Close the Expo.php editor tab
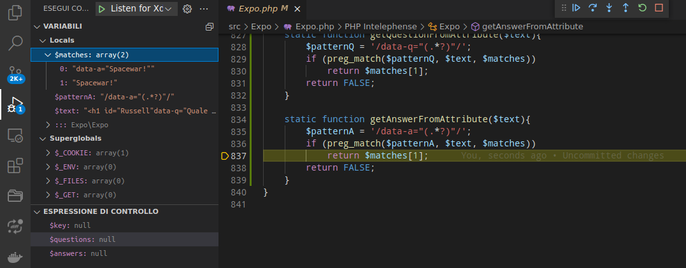686x268 pixels. tap(297, 9)
